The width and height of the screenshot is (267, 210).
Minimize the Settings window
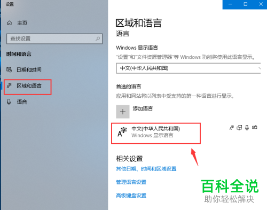(230, 4)
